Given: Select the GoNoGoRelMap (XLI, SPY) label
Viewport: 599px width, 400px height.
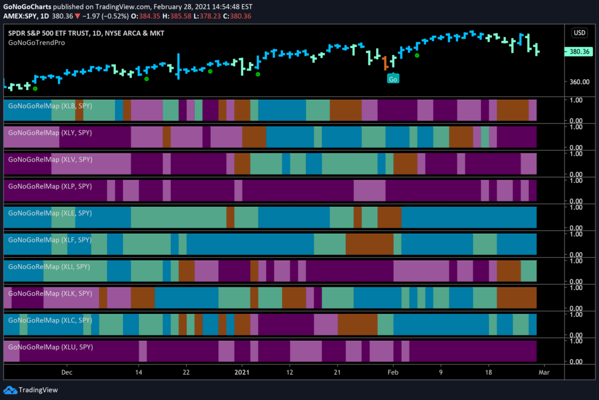Looking at the screenshot, I should [49, 266].
